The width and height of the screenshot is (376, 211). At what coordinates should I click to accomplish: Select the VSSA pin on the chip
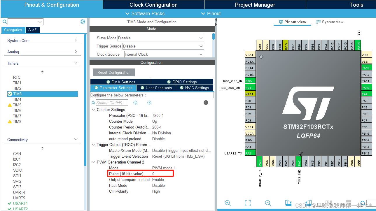point(250,127)
